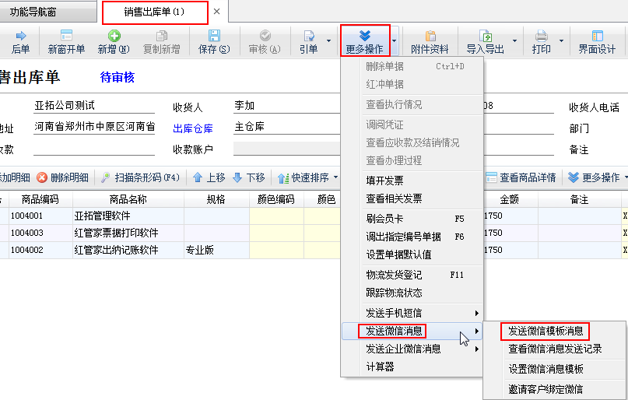Screen dimensions: 628x400
Task: Click the 新窗开单 toolbar icon
Action: (x=66, y=36)
